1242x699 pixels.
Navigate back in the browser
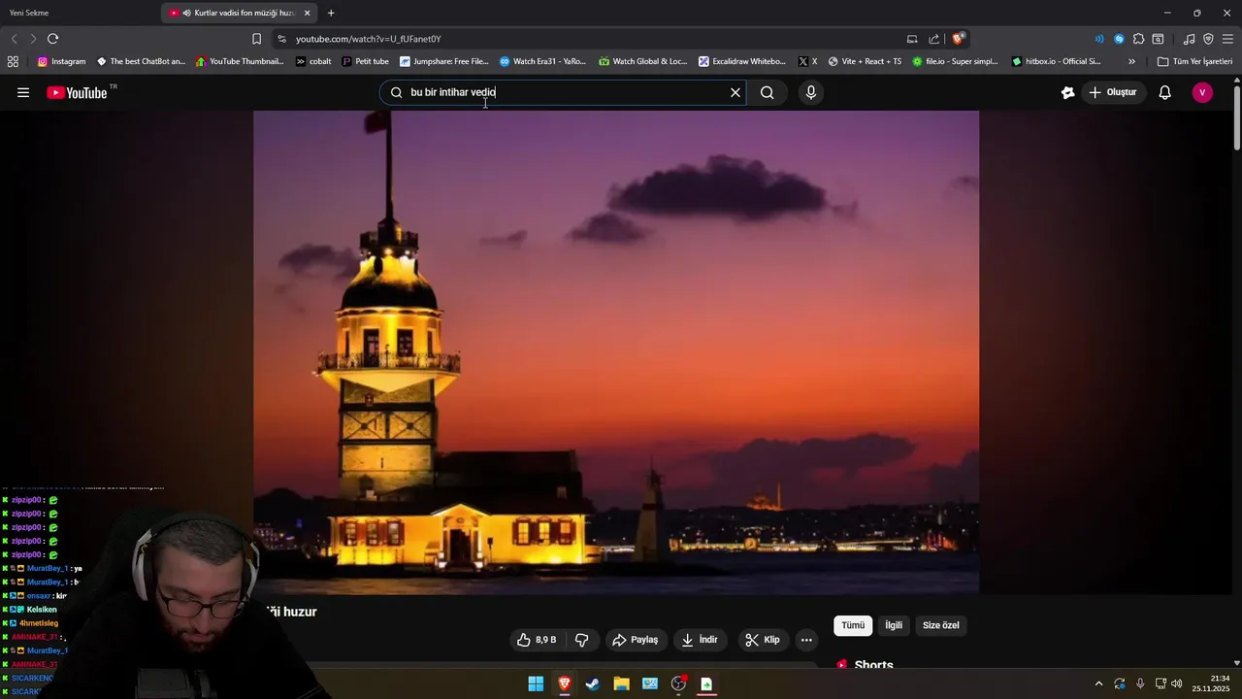[x=14, y=39]
